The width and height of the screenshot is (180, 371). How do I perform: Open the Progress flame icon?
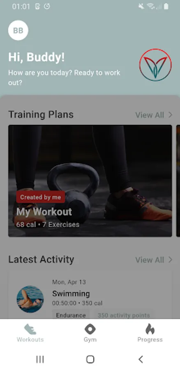tap(150, 329)
